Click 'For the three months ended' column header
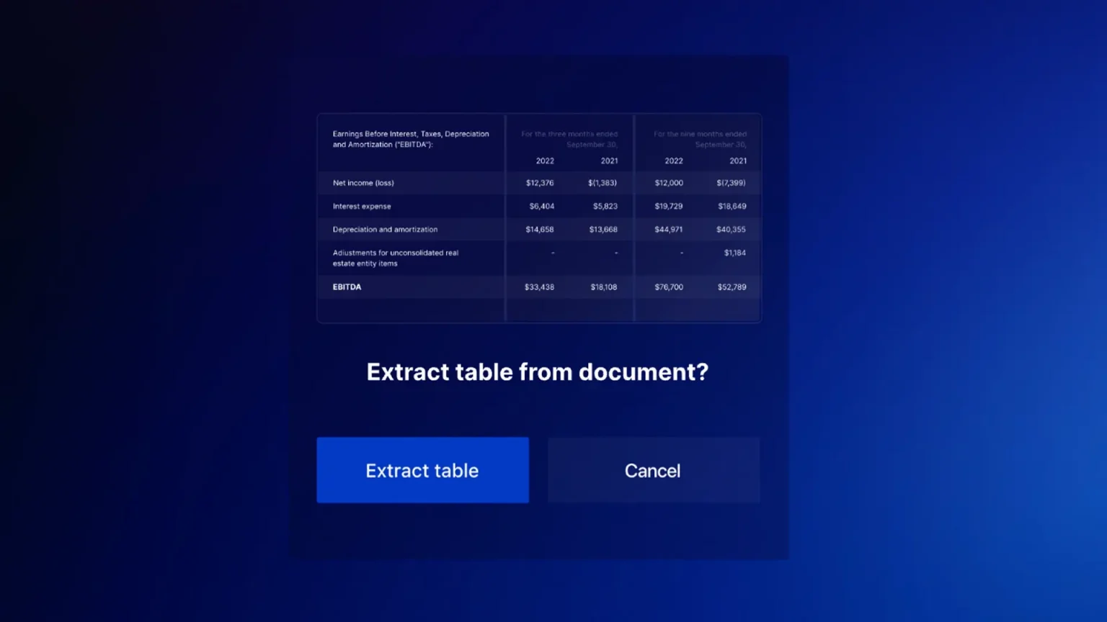This screenshot has height=622, width=1107. tap(569, 139)
